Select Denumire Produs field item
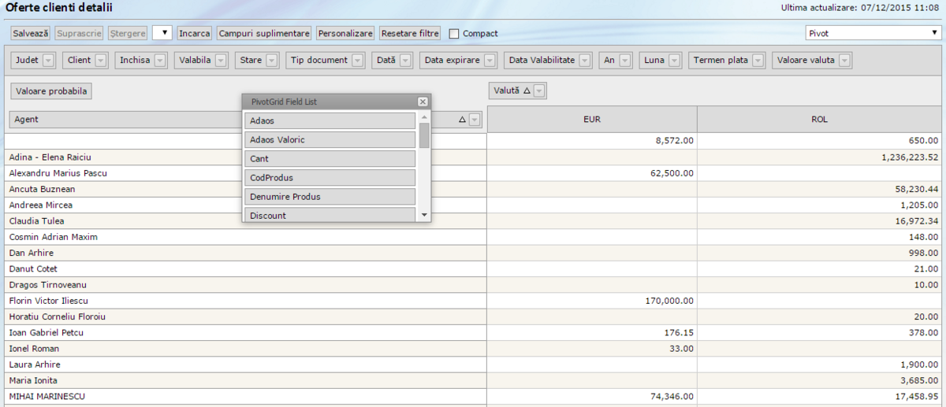Viewport: 946px width, 407px height. click(330, 196)
